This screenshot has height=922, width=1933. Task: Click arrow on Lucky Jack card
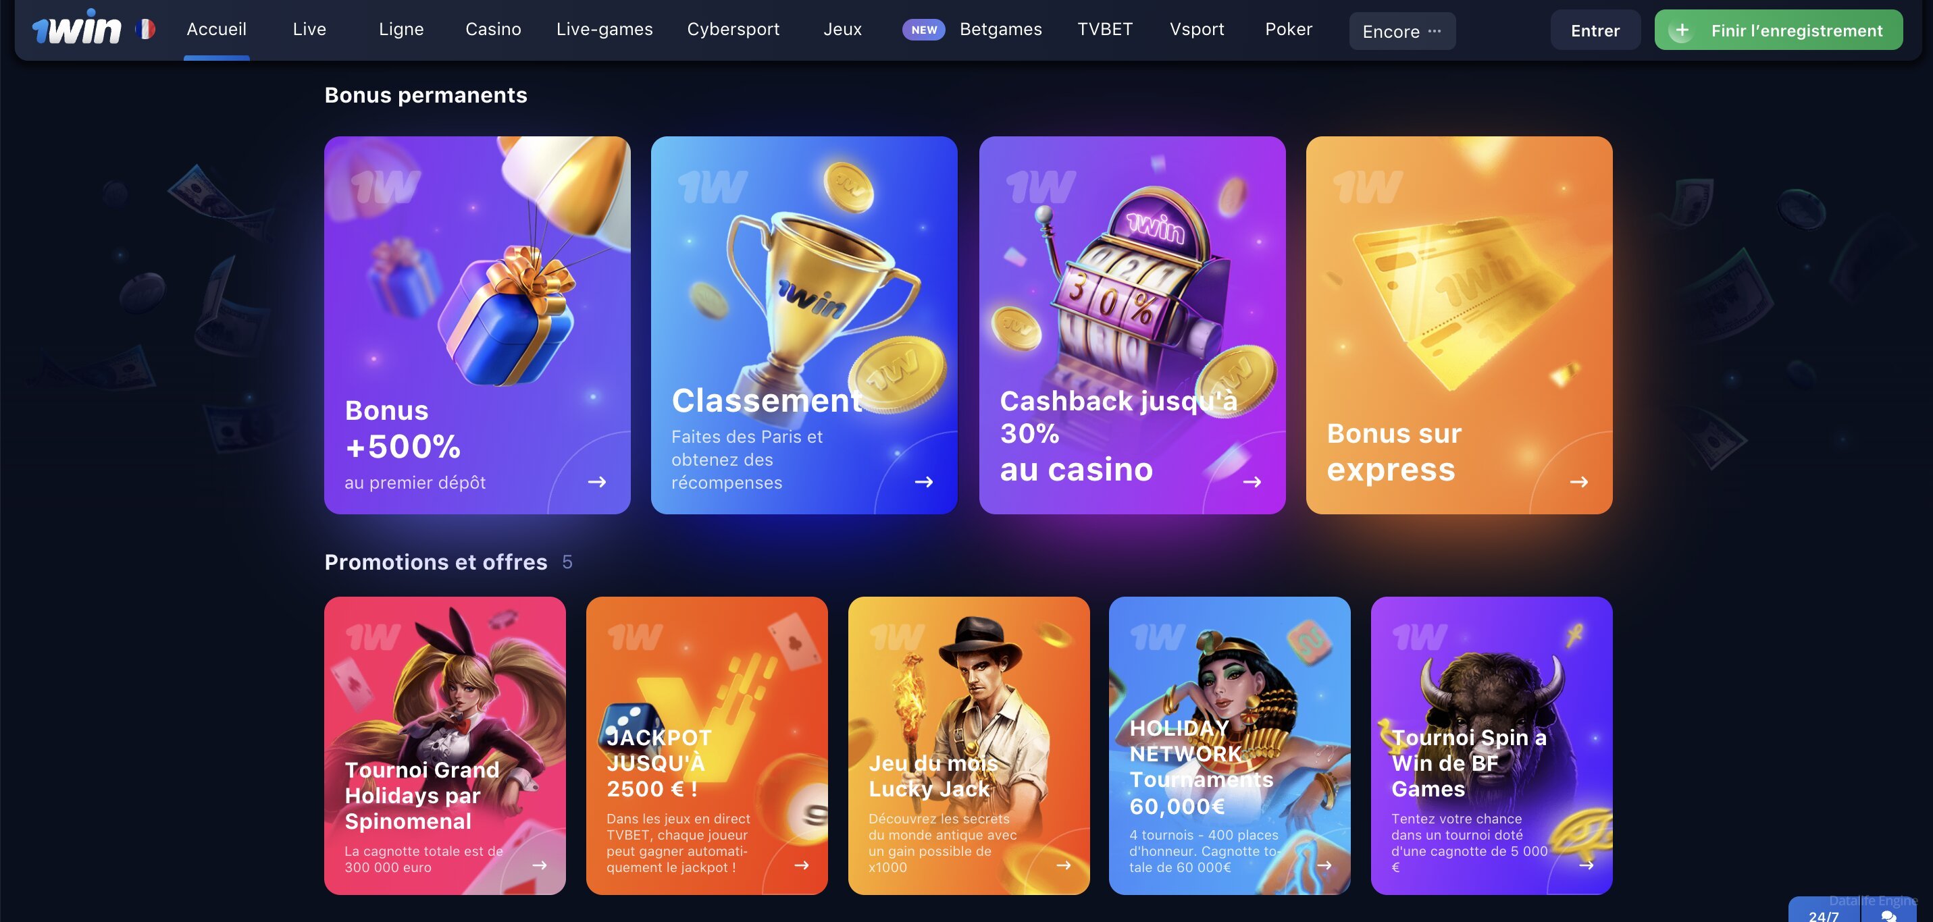click(x=1063, y=865)
